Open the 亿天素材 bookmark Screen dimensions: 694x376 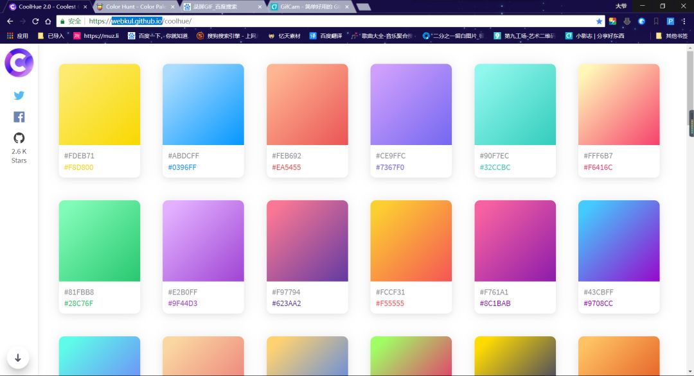(x=284, y=36)
